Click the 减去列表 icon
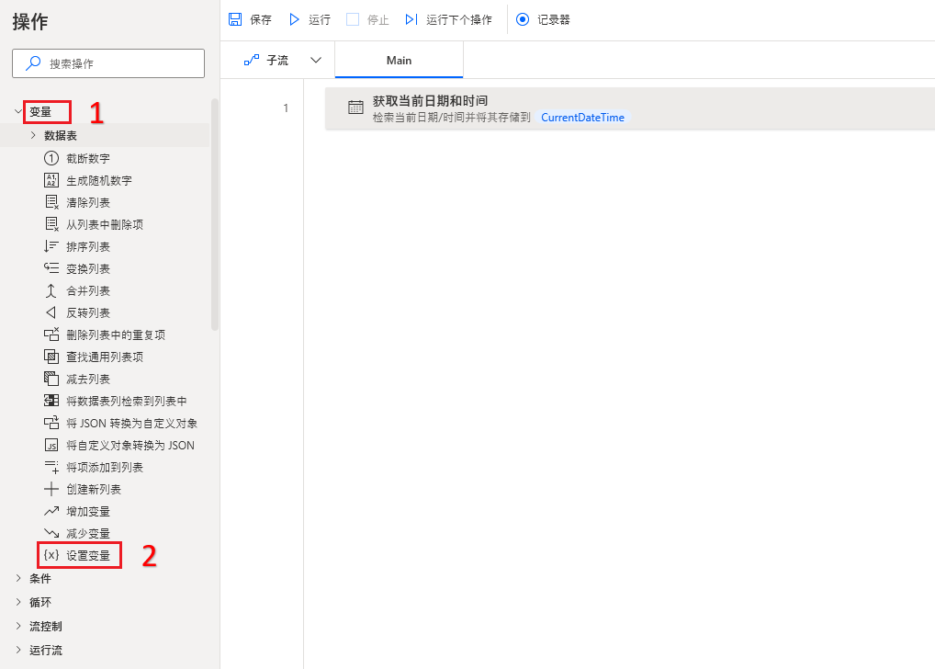 click(51, 379)
